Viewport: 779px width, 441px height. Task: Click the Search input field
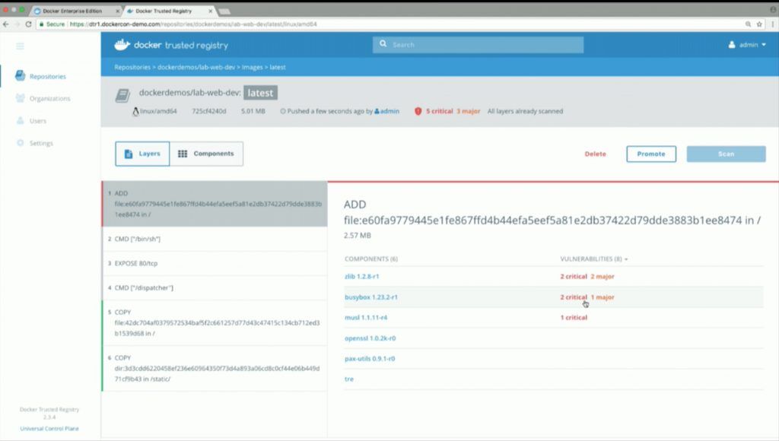point(478,45)
